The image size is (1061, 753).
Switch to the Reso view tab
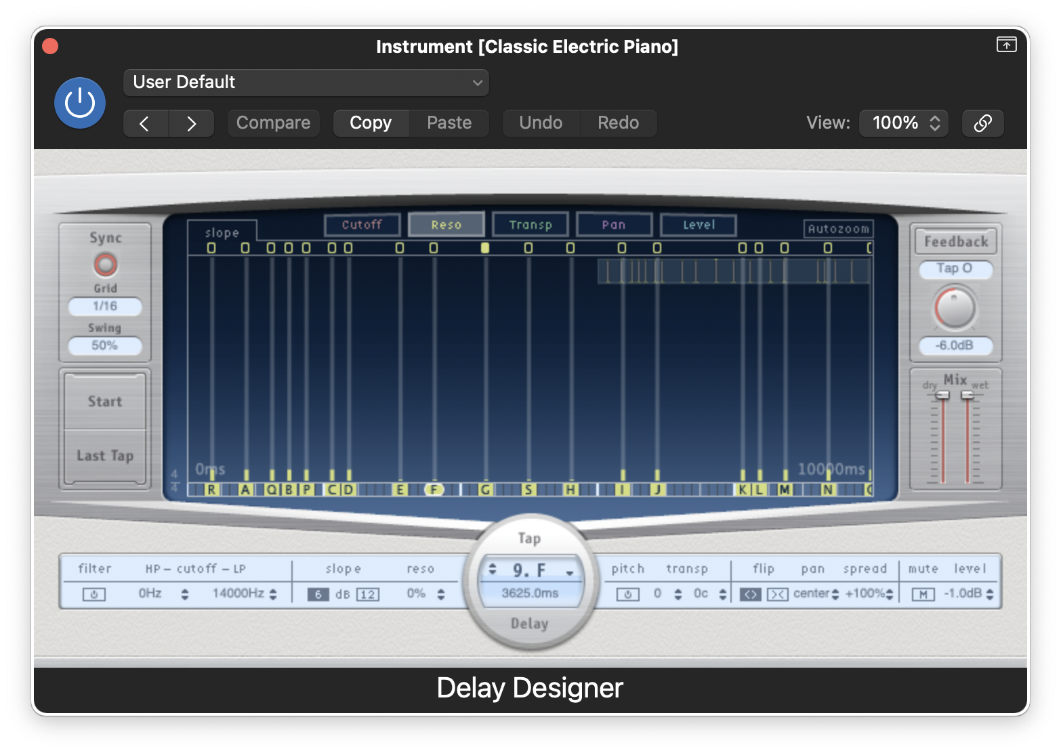click(x=446, y=225)
